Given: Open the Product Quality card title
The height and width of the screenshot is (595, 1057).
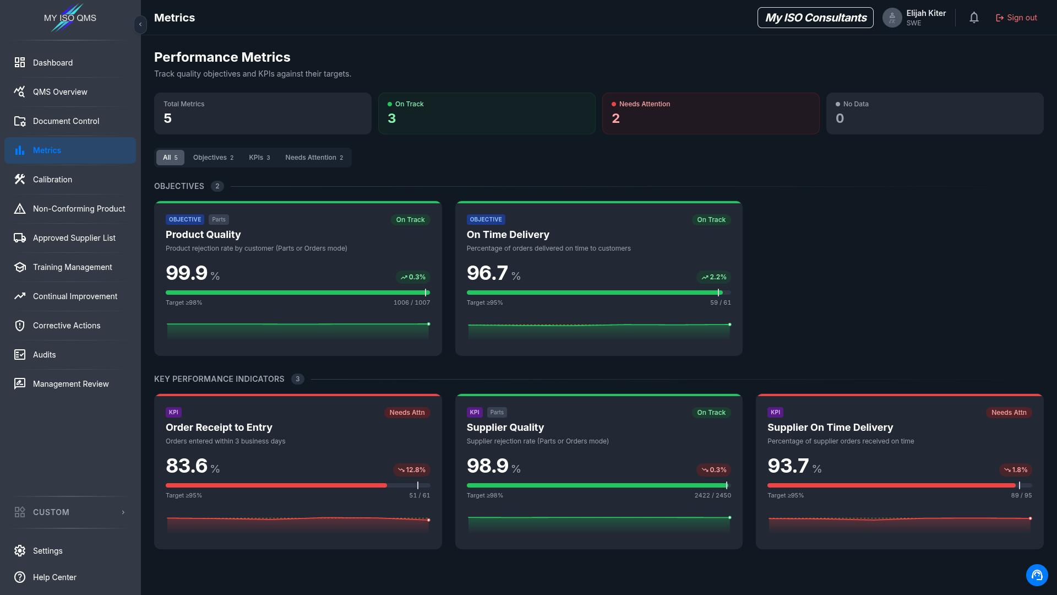Looking at the screenshot, I should (203, 235).
